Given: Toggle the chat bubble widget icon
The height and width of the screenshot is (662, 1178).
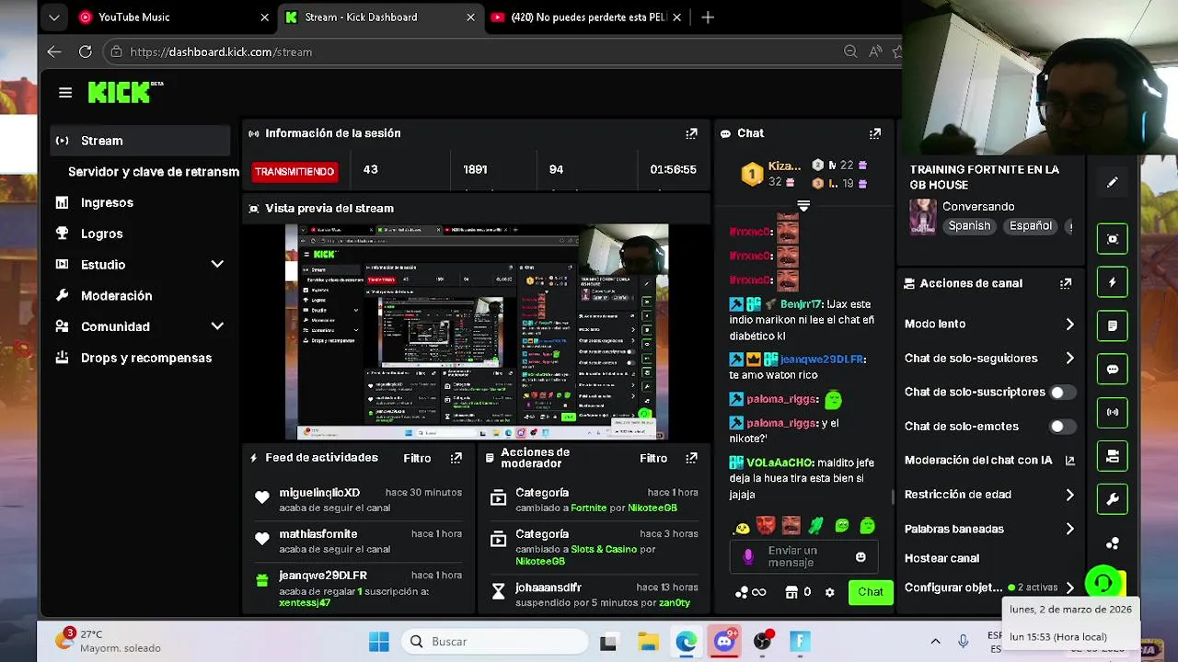Looking at the screenshot, I should [x=1113, y=369].
